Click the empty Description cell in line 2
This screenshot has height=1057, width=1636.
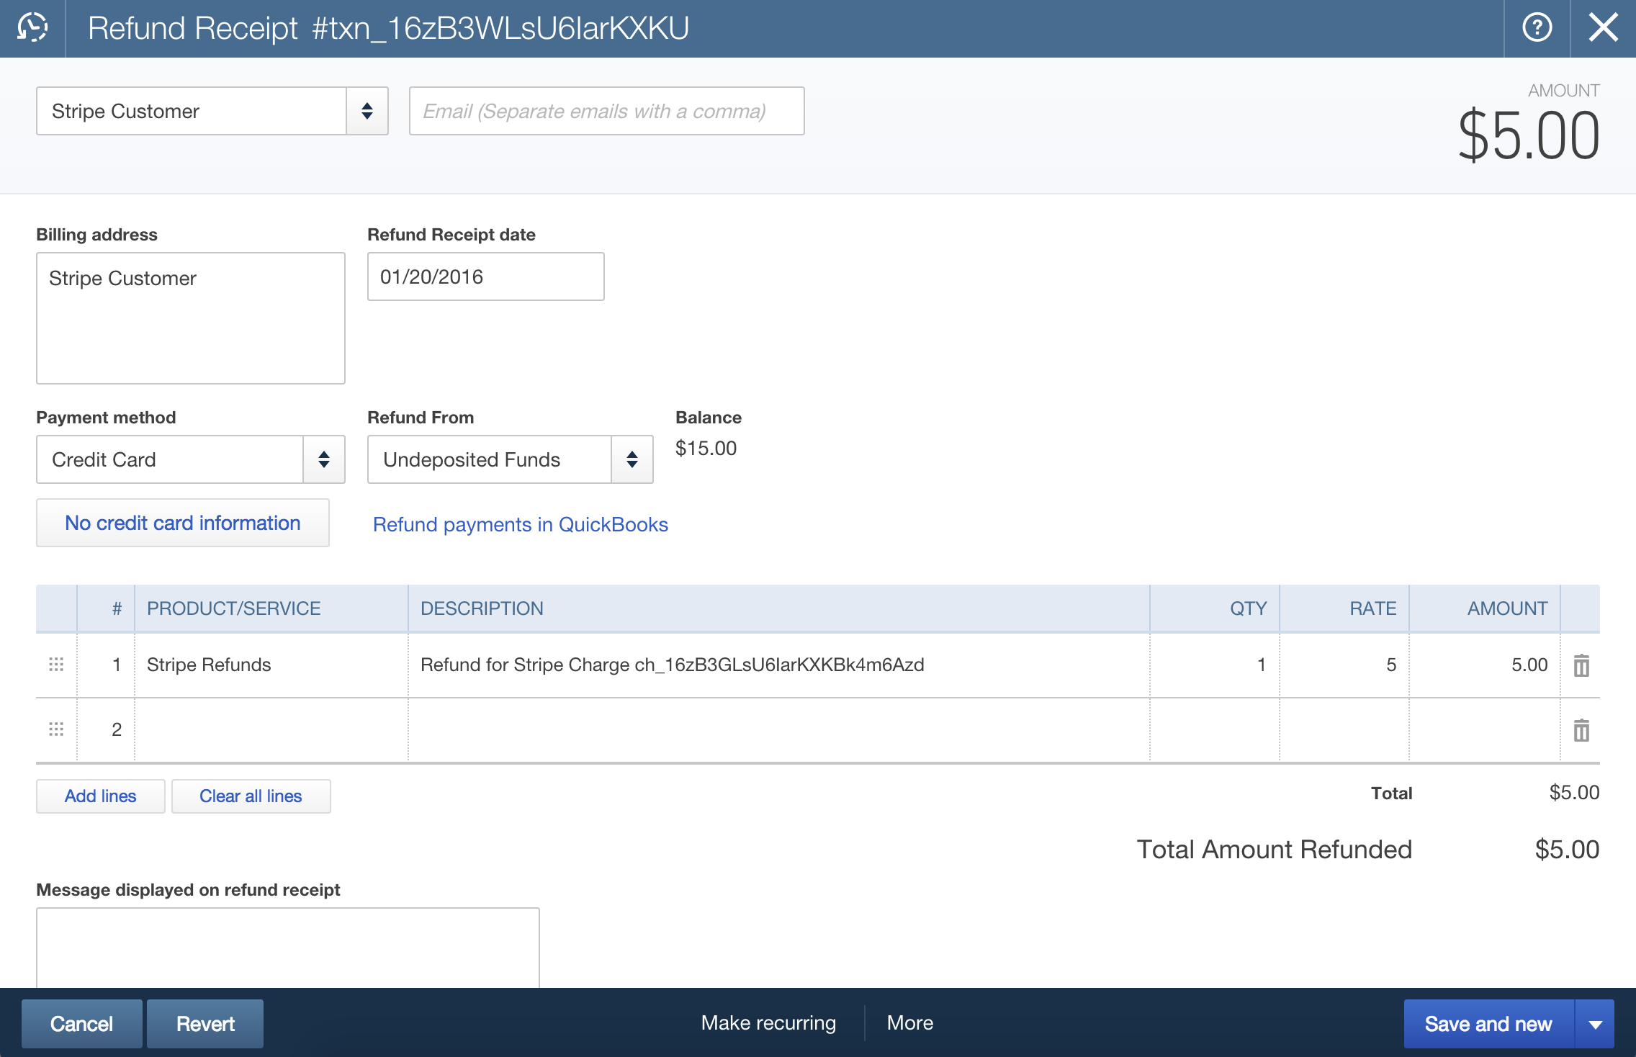pos(779,729)
